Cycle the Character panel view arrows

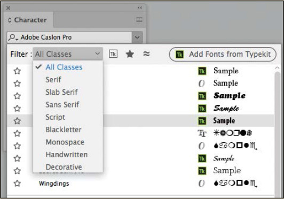tap(10, 20)
